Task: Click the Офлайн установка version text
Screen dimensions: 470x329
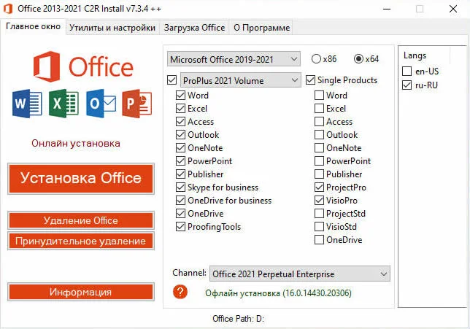Action: 278,293
